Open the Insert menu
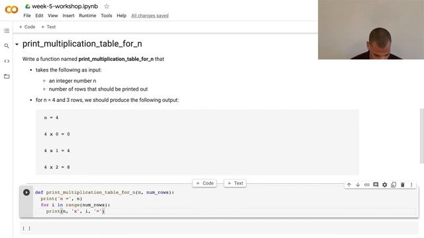The width and height of the screenshot is (424, 238). [x=68, y=16]
